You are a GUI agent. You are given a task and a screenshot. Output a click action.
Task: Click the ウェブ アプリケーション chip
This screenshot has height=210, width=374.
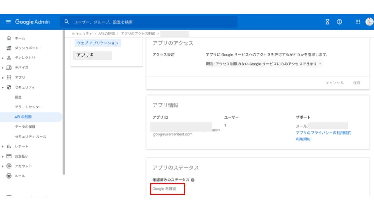click(98, 43)
